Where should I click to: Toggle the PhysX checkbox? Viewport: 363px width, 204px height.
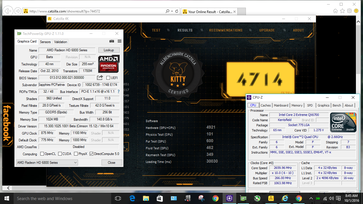(76, 154)
